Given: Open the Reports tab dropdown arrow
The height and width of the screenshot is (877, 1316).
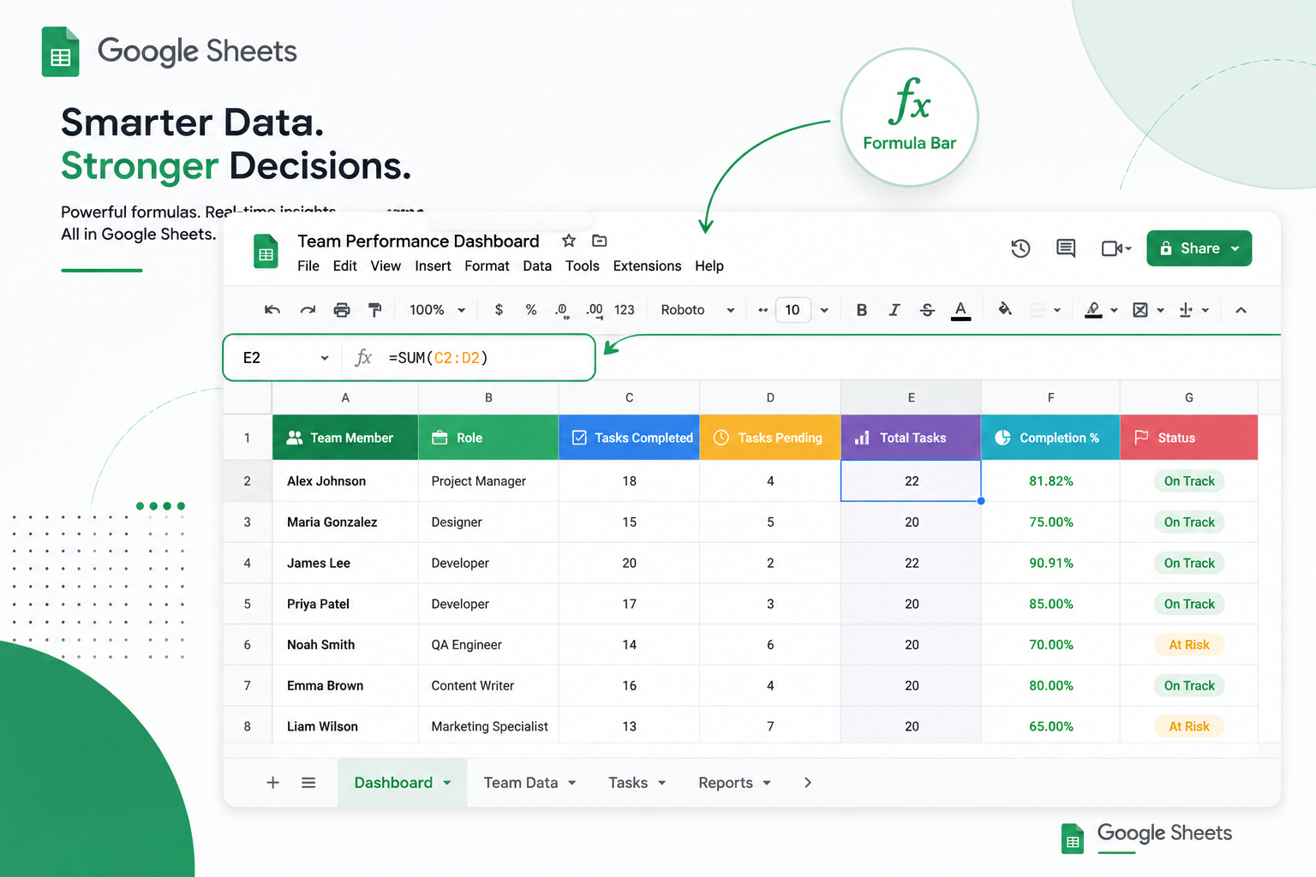Looking at the screenshot, I should point(767,783).
